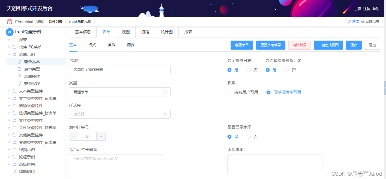Viewport: 386px width, 179px height.
Task: Click the info icon next to 调试
Action: point(349,21)
